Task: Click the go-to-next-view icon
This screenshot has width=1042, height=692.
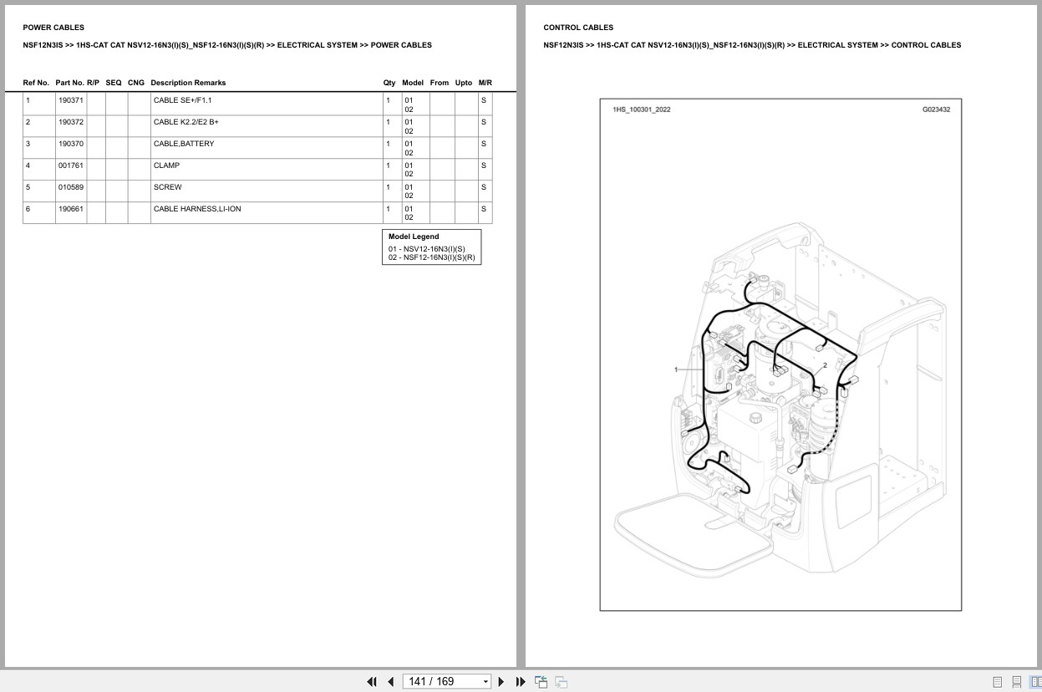Action: pyautogui.click(x=562, y=682)
